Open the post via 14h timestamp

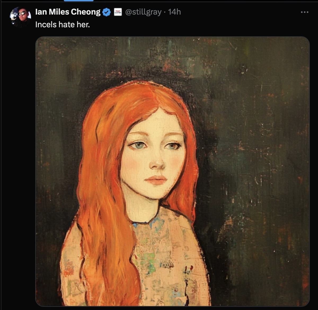tap(174, 12)
